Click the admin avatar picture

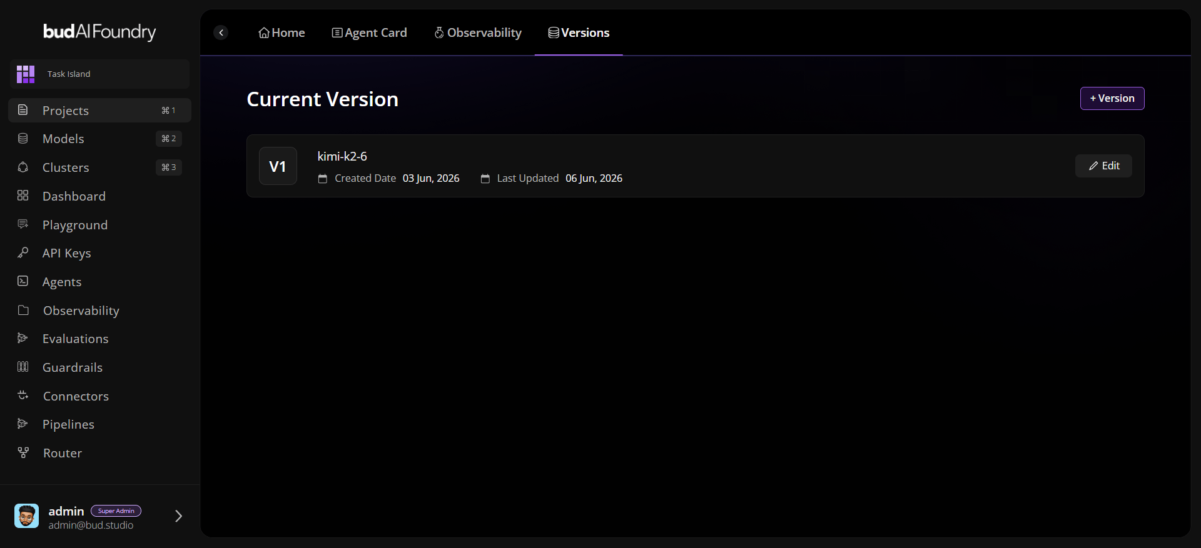pyautogui.click(x=27, y=516)
